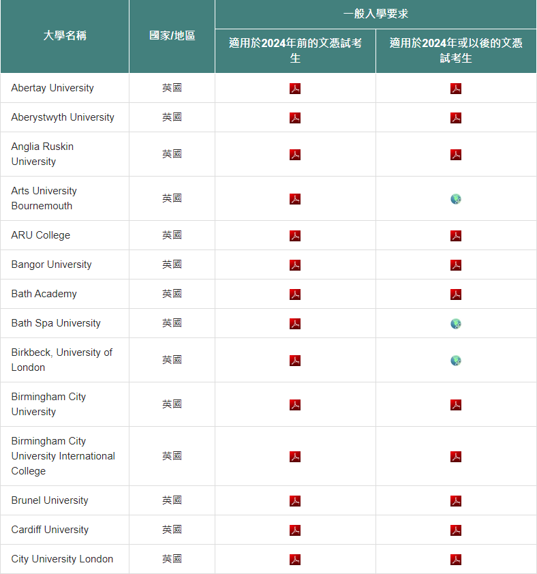Viewport: 537px width, 574px height.
Task: Select the Arts University Bournemouth name cell
Action: (65, 198)
